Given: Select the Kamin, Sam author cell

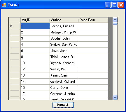Looking at the screenshot, I should coord(64,75).
